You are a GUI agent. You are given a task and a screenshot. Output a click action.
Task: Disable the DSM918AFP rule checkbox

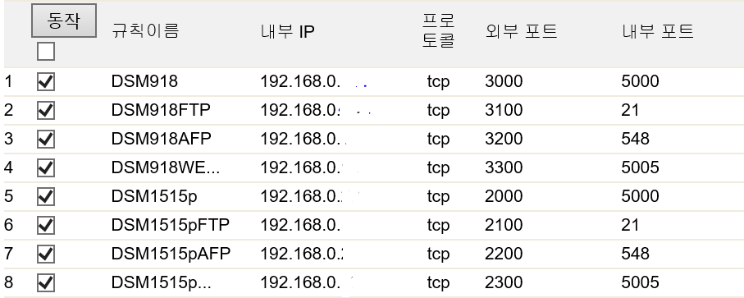(46, 139)
